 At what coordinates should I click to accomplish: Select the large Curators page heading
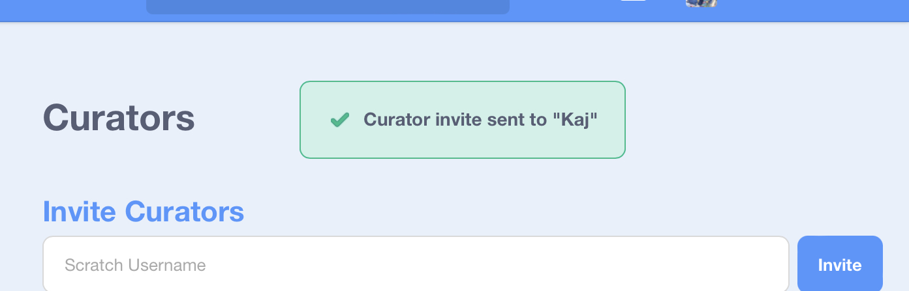[119, 118]
